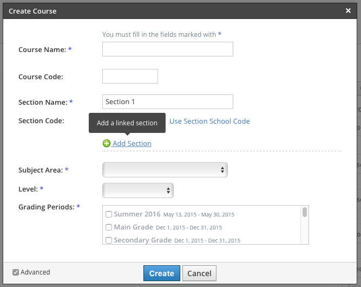Expand the Subject Area dropdown

pos(165,170)
